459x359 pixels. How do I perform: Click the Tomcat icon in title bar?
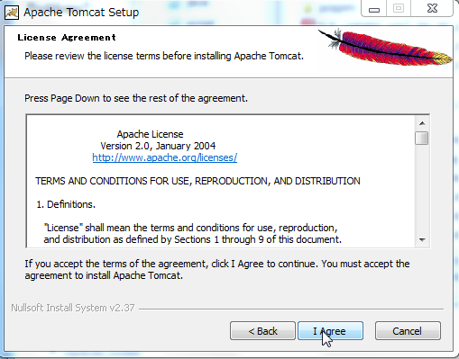(12, 13)
